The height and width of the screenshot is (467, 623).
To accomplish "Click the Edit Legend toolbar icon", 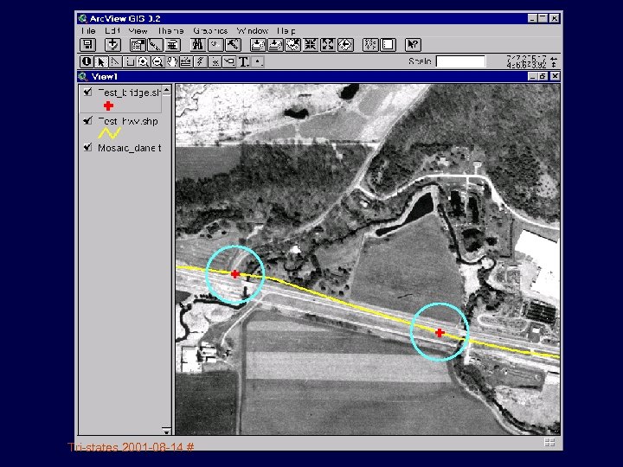I will (155, 45).
